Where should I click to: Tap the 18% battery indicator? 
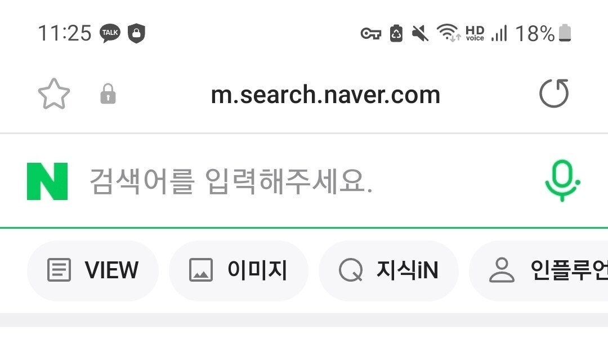[543, 33]
